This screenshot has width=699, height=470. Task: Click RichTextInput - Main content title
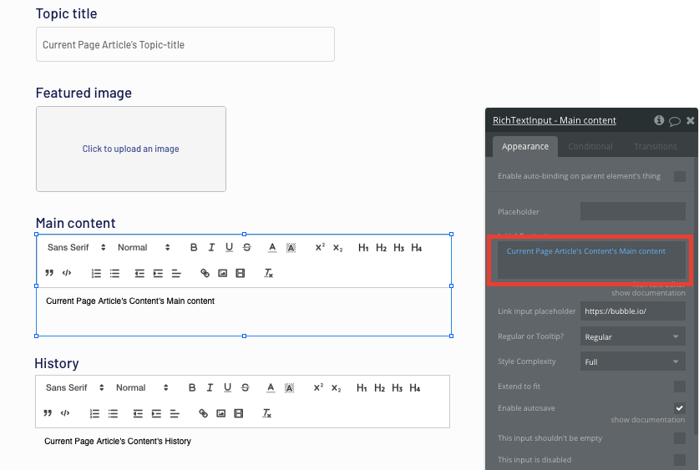(x=555, y=120)
